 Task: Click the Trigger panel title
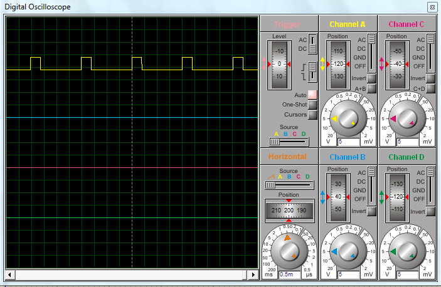pyautogui.click(x=287, y=24)
